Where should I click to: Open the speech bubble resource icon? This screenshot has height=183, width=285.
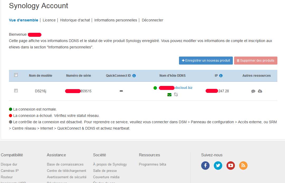click(253, 91)
